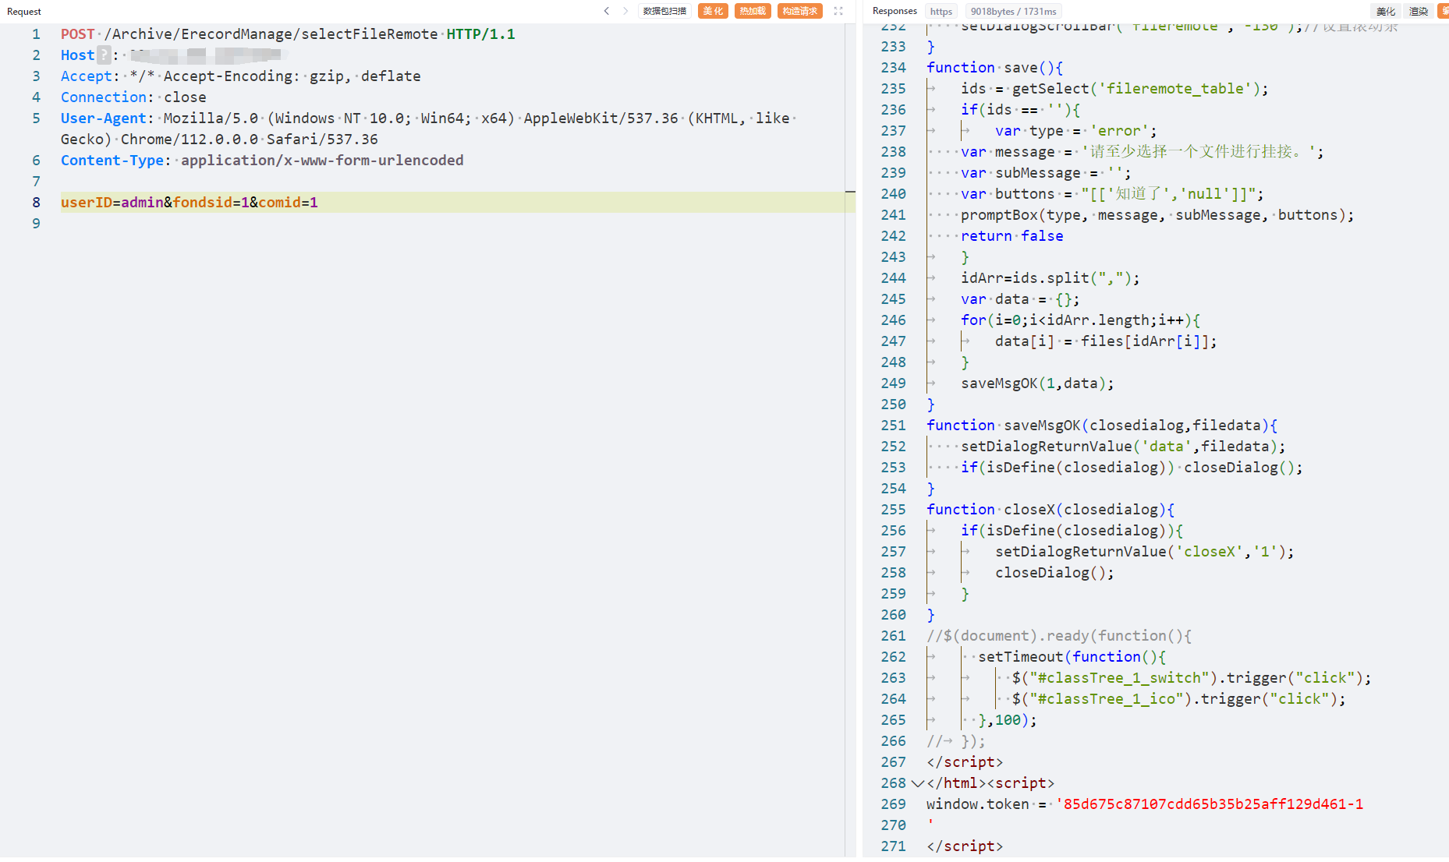Go to next request with right chevron
This screenshot has height=862, width=1449.
tap(625, 11)
